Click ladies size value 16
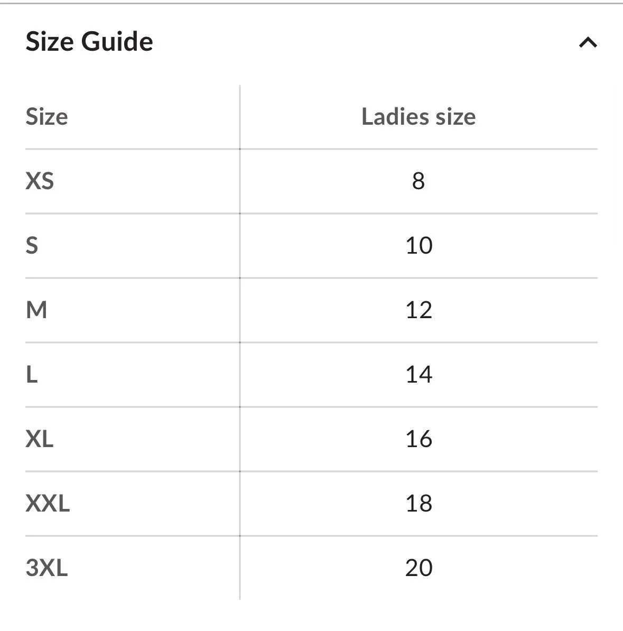 tap(419, 439)
